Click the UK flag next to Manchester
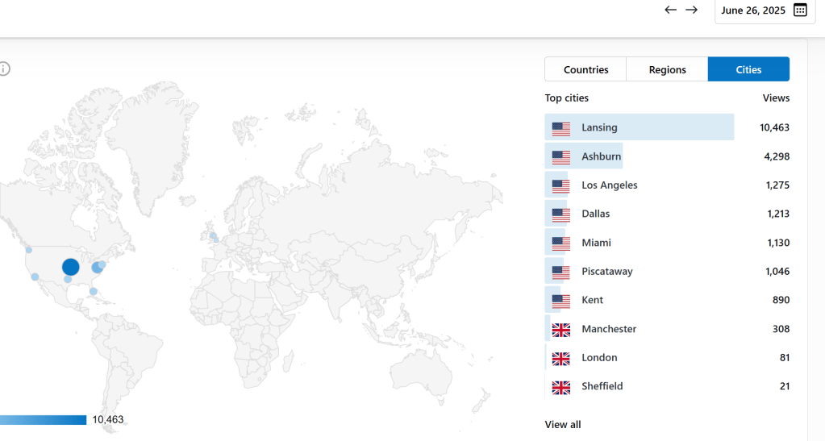This screenshot has width=825, height=441. coord(561,330)
